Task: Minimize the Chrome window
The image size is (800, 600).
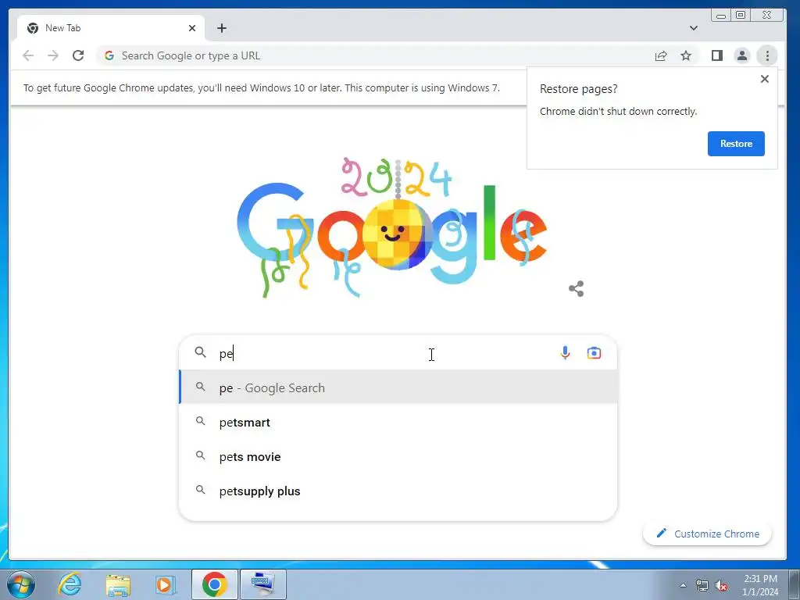Action: (720, 16)
